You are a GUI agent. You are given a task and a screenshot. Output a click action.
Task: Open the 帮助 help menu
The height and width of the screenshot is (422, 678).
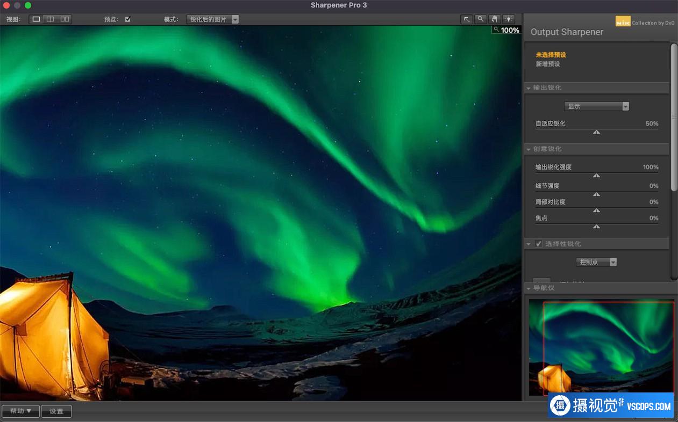point(20,411)
